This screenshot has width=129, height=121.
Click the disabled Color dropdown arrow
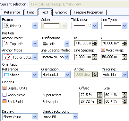pos(64,26)
